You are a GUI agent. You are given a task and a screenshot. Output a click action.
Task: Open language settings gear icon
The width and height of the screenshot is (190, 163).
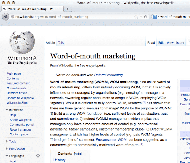[38, 156]
